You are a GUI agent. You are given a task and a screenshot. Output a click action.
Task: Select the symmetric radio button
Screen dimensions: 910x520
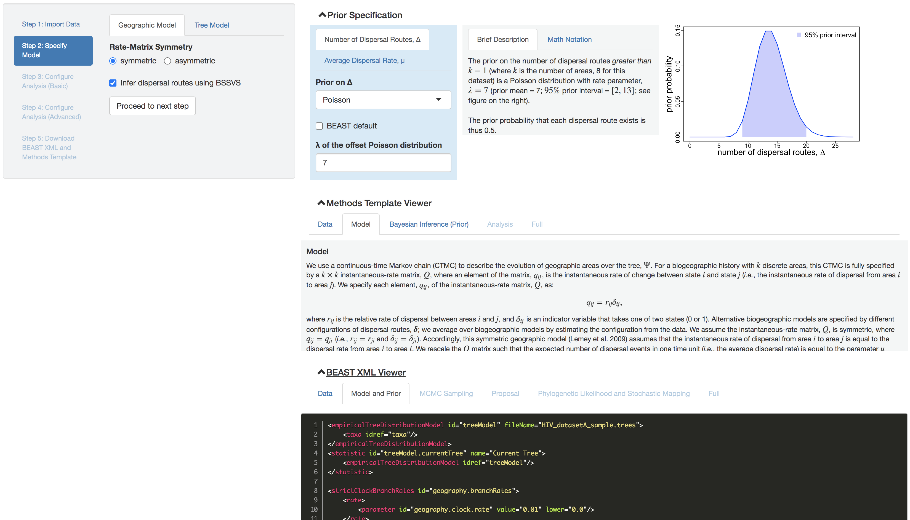113,61
